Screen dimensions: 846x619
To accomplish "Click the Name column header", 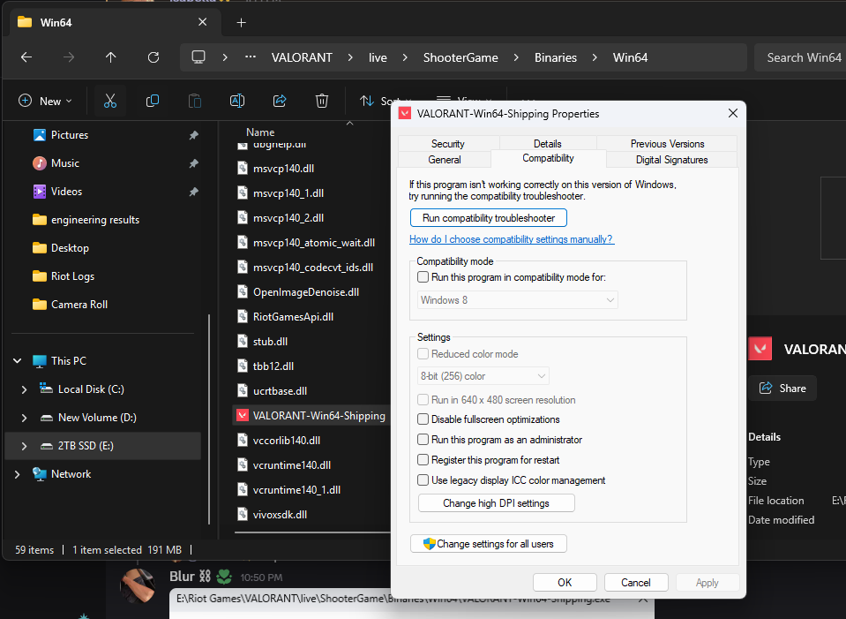I will (260, 132).
